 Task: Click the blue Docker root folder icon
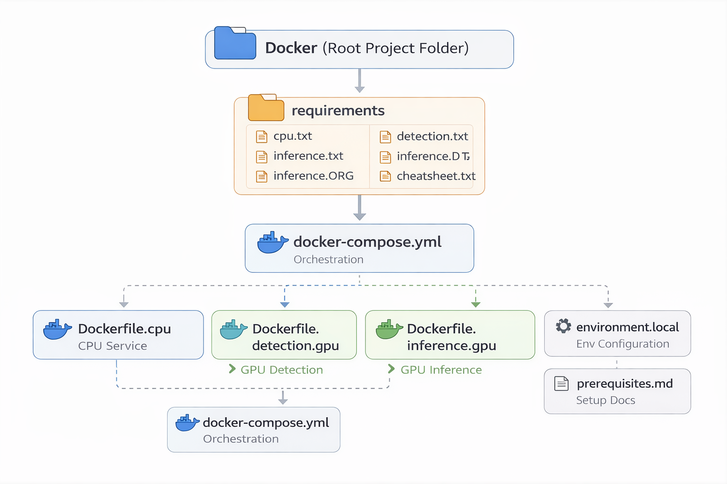pyautogui.click(x=234, y=46)
